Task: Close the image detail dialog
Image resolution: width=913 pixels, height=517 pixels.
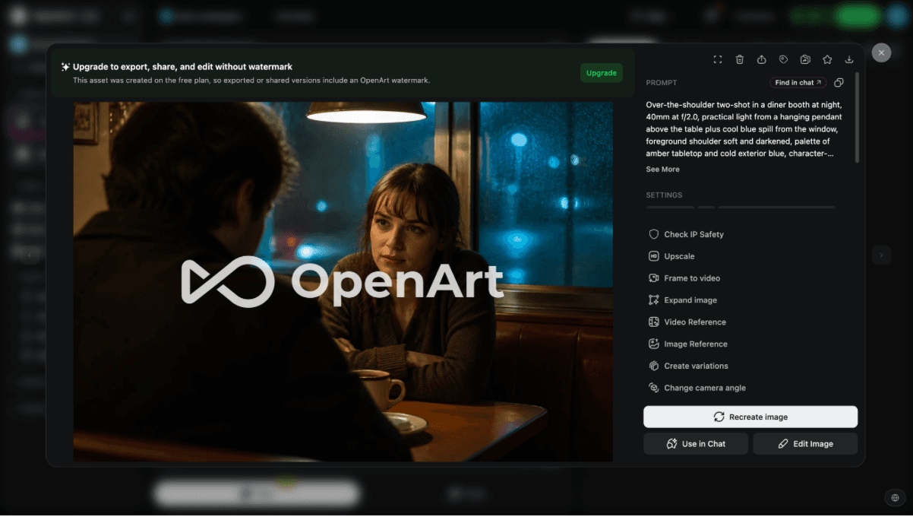Action: 881,52
